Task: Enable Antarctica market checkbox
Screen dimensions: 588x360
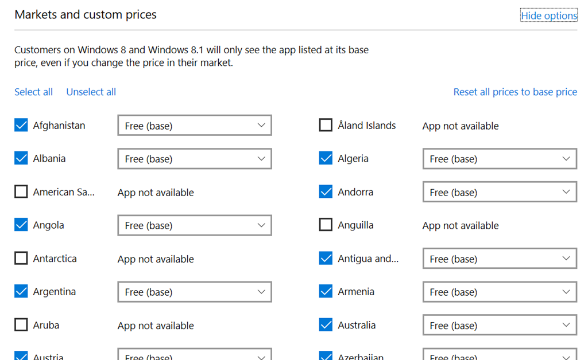Action: coord(21,259)
